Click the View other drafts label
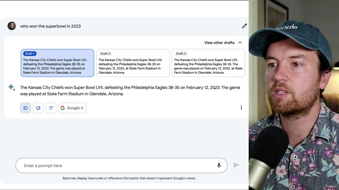Viewport: 339px width, 190px height. click(219, 42)
